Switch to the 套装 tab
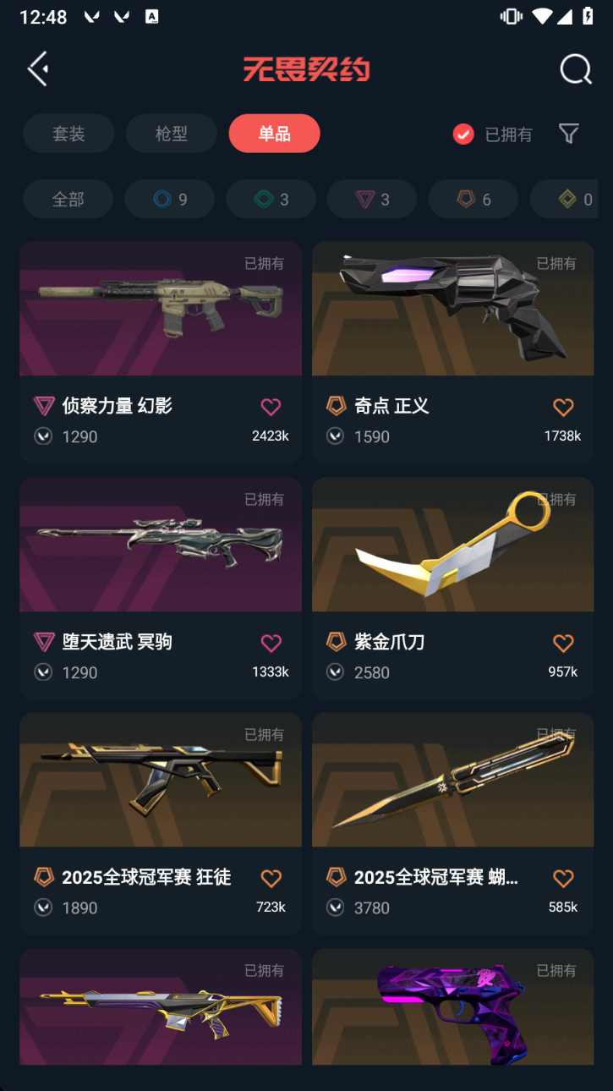 68,134
